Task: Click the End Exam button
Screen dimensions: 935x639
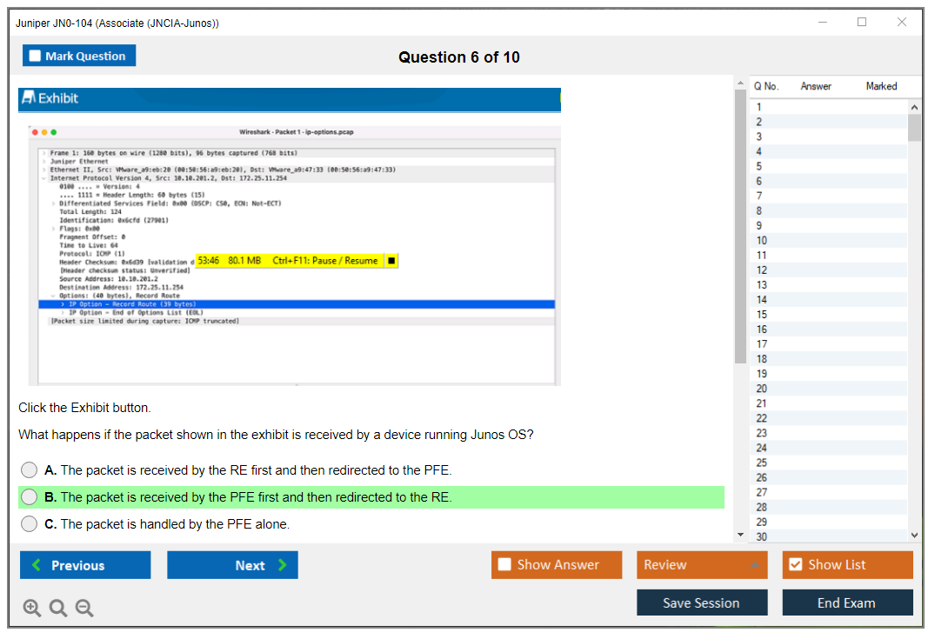Action: (846, 602)
